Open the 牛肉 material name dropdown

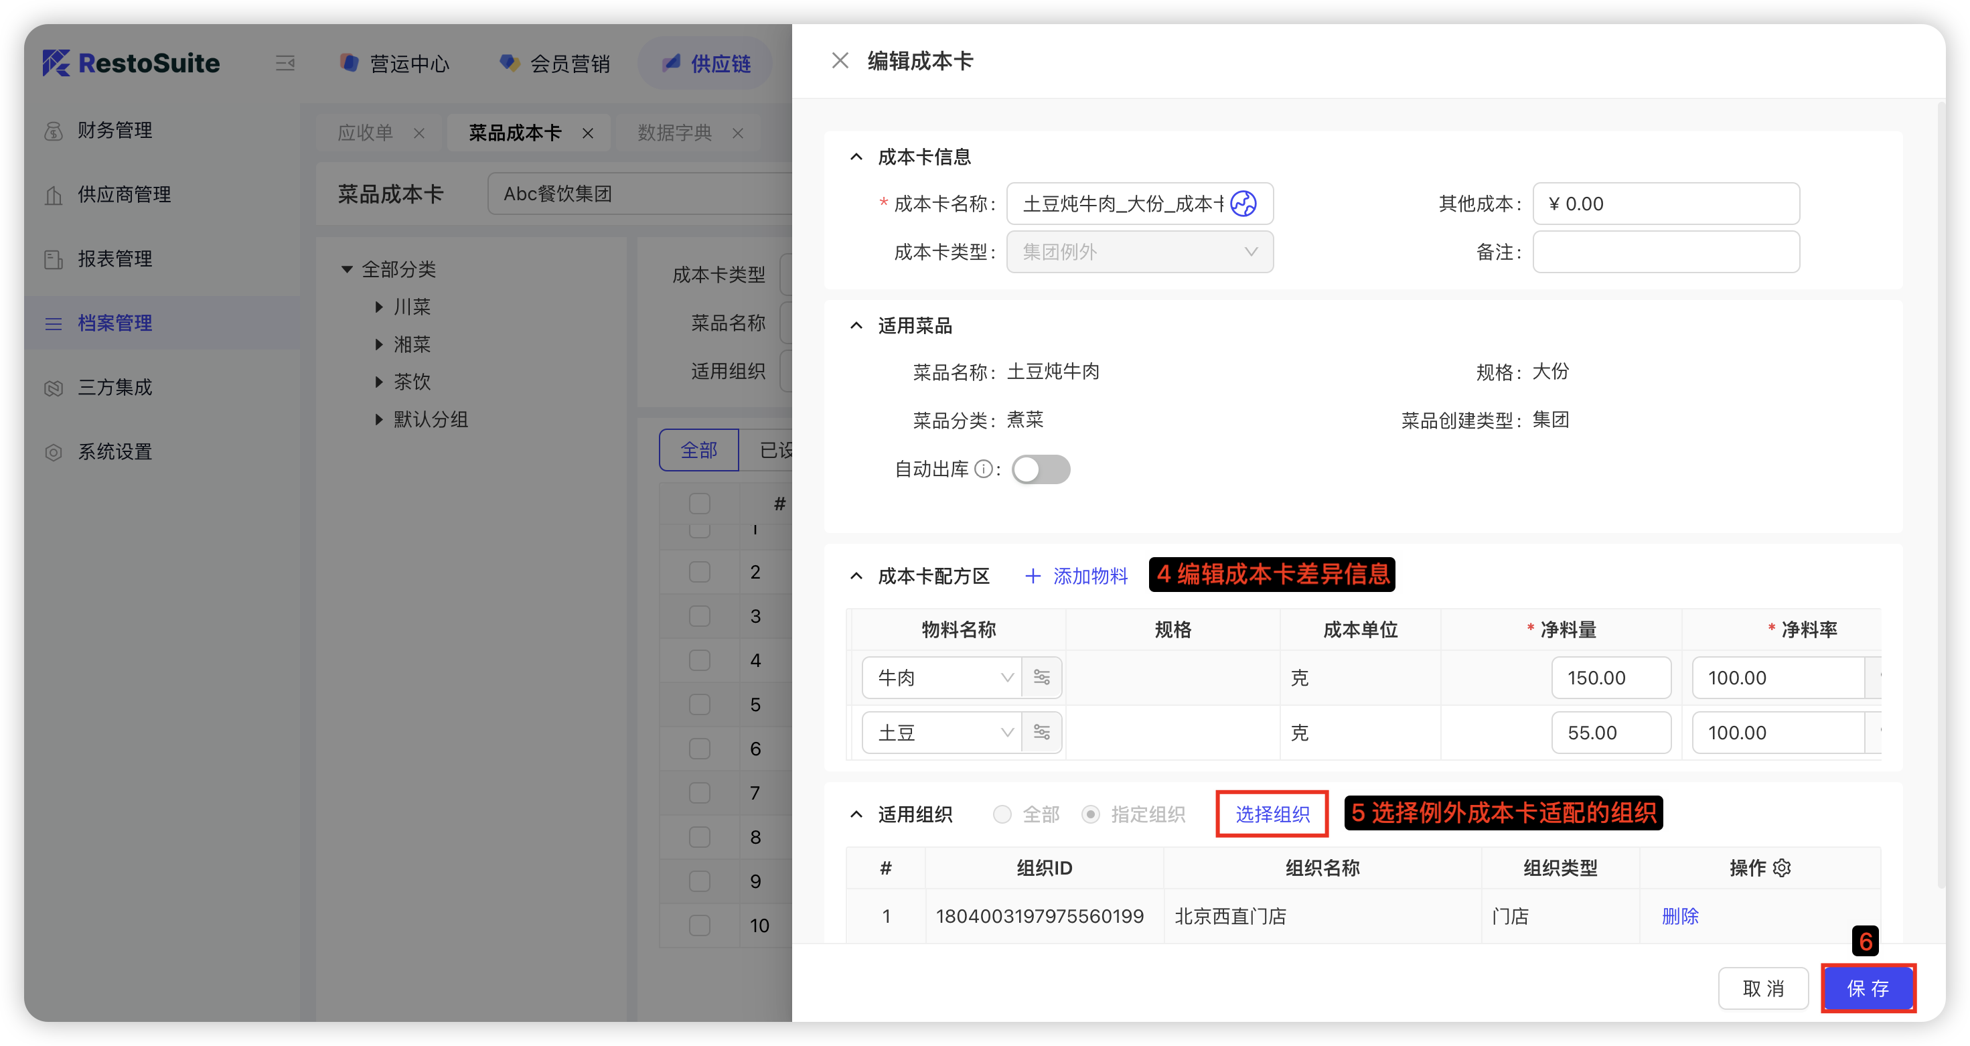click(942, 678)
